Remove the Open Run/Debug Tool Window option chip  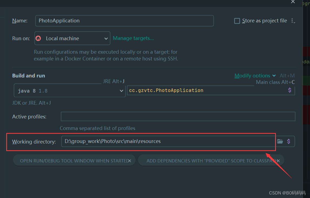click(130, 161)
